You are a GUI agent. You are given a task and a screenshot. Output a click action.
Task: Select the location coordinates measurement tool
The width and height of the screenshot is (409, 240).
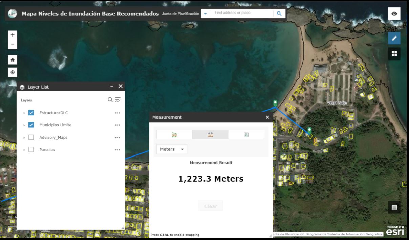pos(246,135)
